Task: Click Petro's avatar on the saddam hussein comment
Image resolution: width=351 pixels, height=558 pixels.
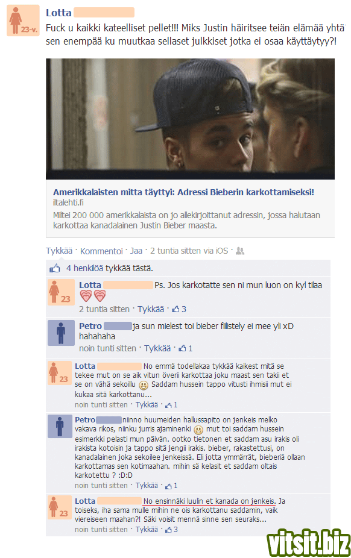Action: pyautogui.click(x=60, y=426)
